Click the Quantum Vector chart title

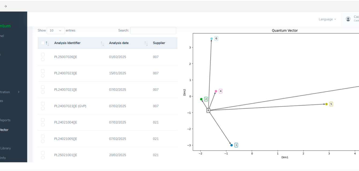coord(285,31)
